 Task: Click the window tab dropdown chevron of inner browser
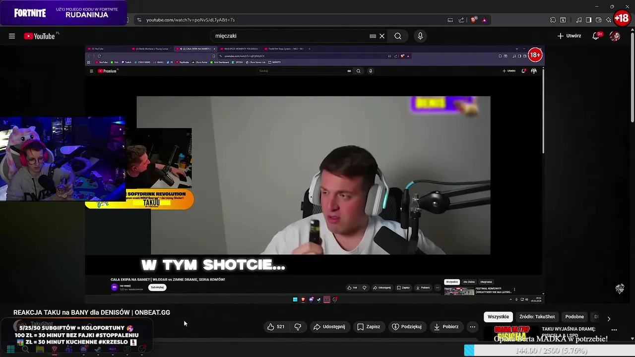(x=516, y=49)
